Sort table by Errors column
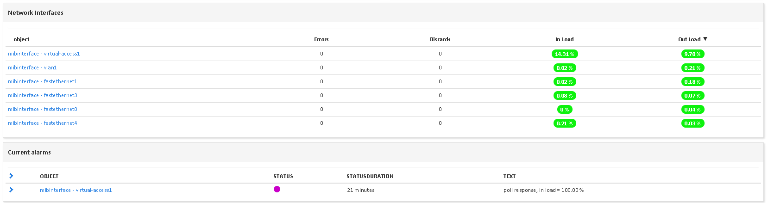The width and height of the screenshot is (768, 203). [321, 39]
